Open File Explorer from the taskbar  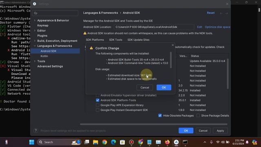95,142
